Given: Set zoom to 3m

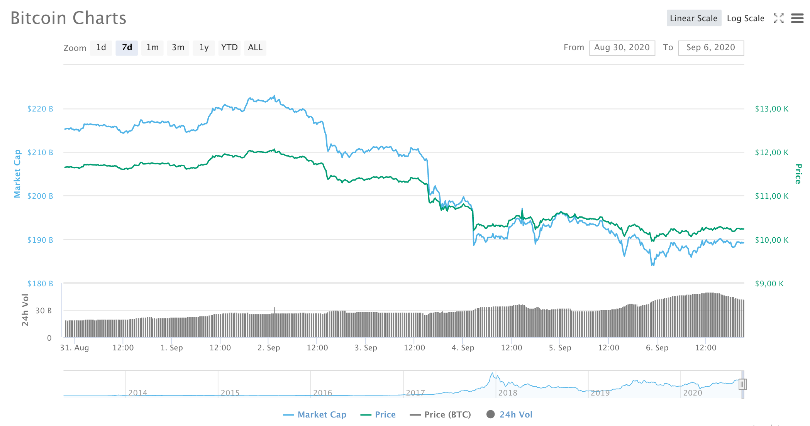Looking at the screenshot, I should coord(178,47).
